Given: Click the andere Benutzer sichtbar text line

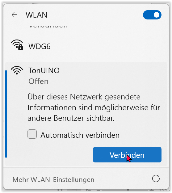Looking at the screenshot, I should [x=71, y=118].
